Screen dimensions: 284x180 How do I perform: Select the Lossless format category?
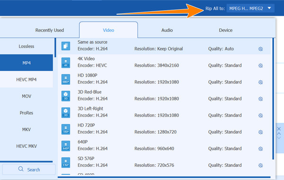tap(27, 46)
